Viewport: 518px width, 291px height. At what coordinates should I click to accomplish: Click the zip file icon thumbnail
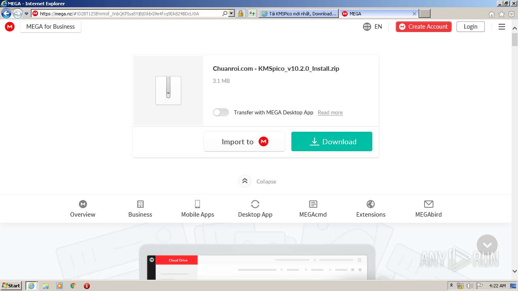tap(168, 91)
